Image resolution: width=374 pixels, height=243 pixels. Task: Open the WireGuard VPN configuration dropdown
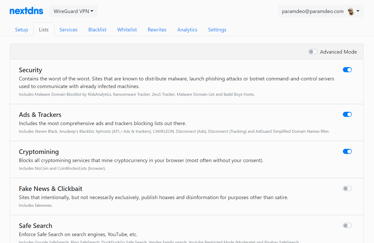click(73, 11)
